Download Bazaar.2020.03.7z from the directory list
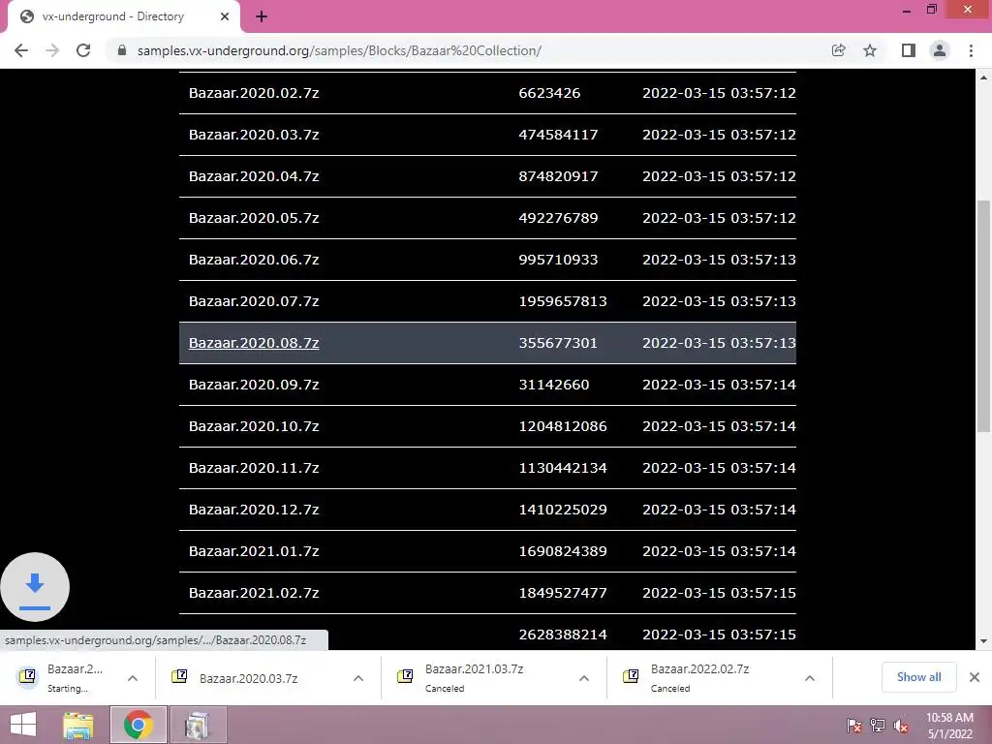 coord(254,135)
